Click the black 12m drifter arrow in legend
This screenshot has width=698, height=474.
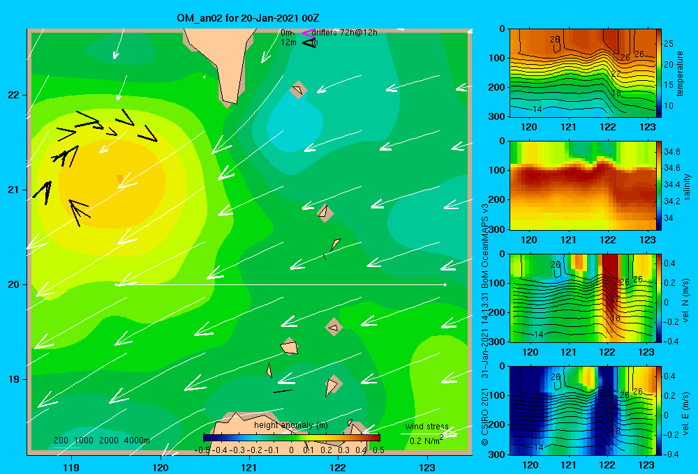tap(309, 43)
